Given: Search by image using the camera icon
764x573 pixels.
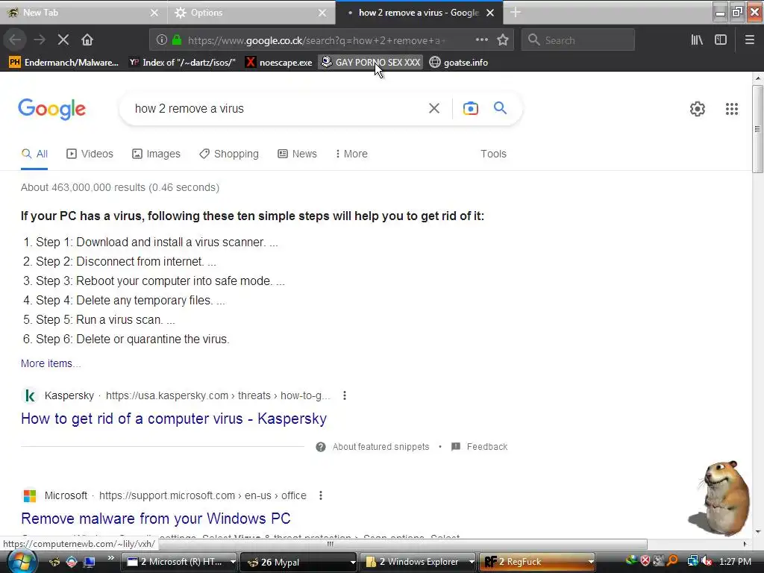Looking at the screenshot, I should point(471,108).
